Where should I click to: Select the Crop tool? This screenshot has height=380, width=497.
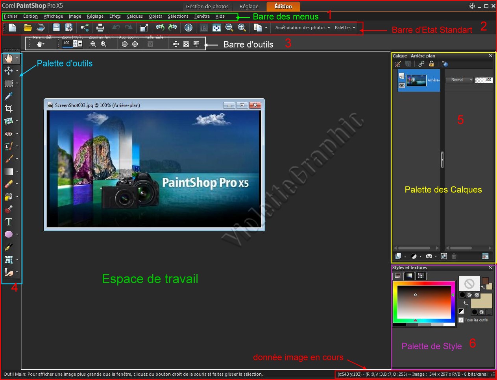click(9, 109)
